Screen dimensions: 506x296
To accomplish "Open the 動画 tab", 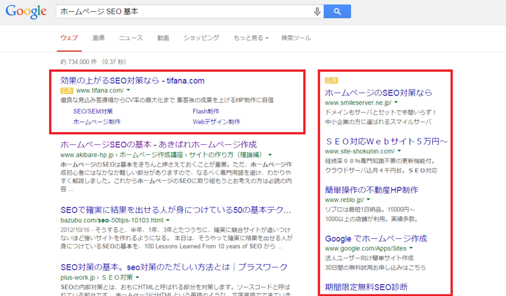I will click(163, 38).
